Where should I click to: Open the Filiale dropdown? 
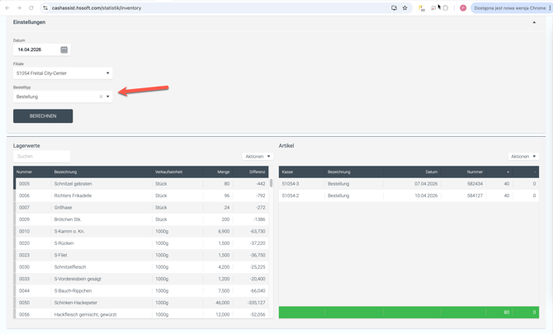63,73
